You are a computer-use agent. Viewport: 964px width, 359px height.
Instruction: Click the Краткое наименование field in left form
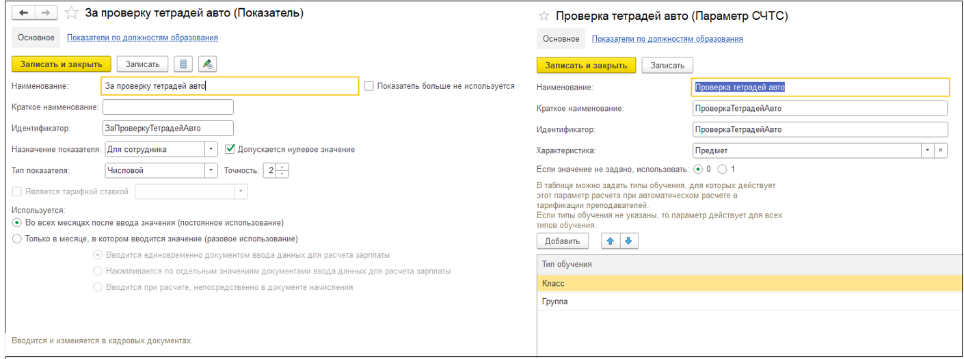(x=168, y=107)
